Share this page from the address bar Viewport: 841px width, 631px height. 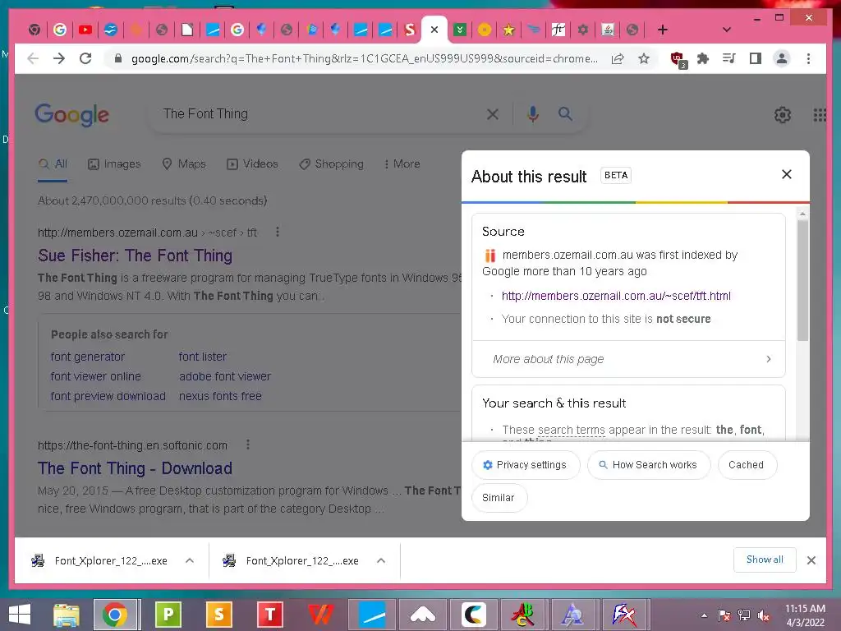(x=618, y=58)
